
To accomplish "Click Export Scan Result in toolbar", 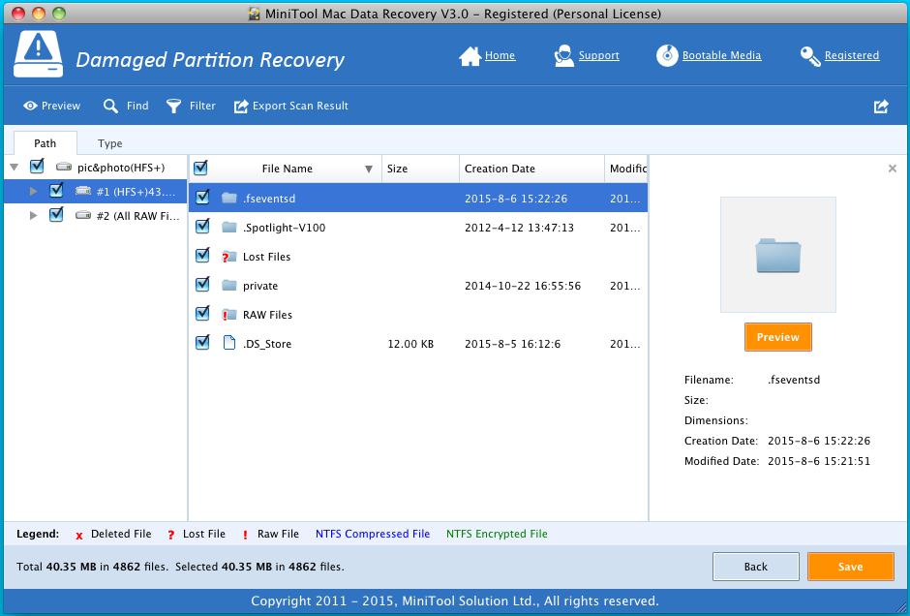I will 291,106.
